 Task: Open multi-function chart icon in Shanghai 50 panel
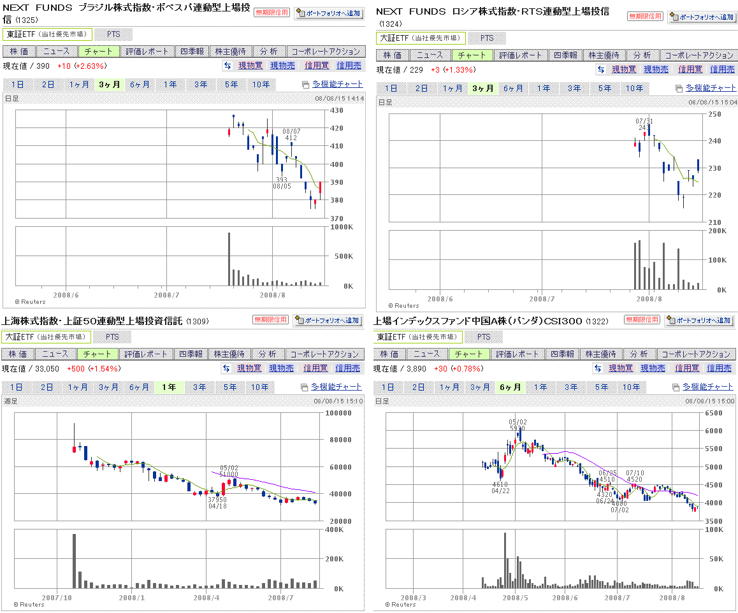304,387
